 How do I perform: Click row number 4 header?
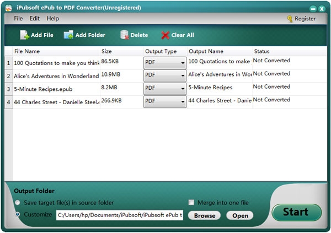click(9, 102)
